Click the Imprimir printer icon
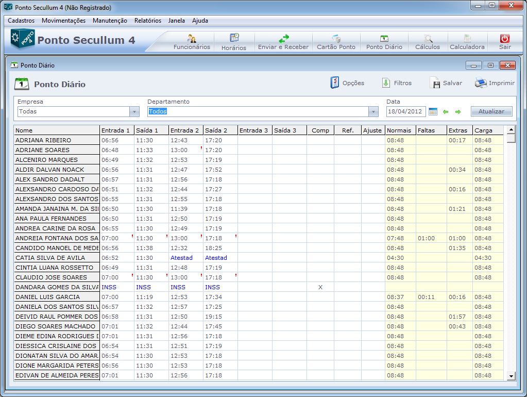527x397 pixels. pyautogui.click(x=481, y=83)
